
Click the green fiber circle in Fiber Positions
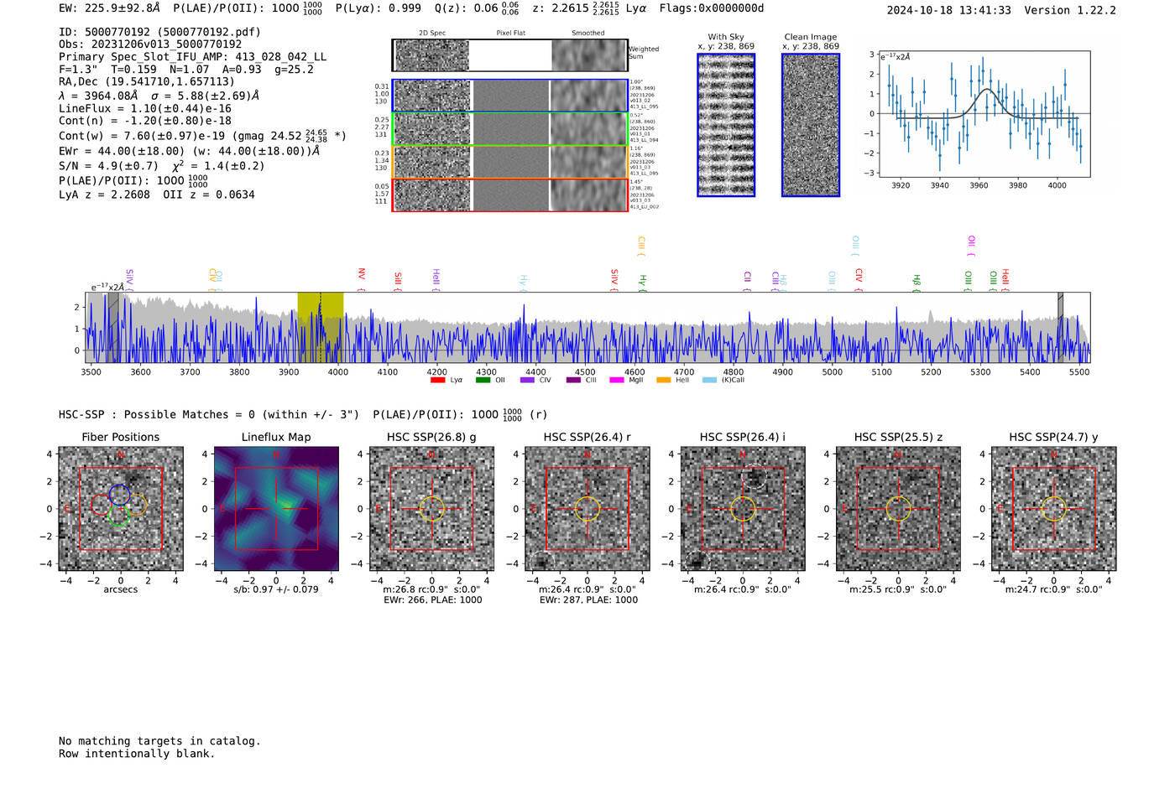click(118, 516)
